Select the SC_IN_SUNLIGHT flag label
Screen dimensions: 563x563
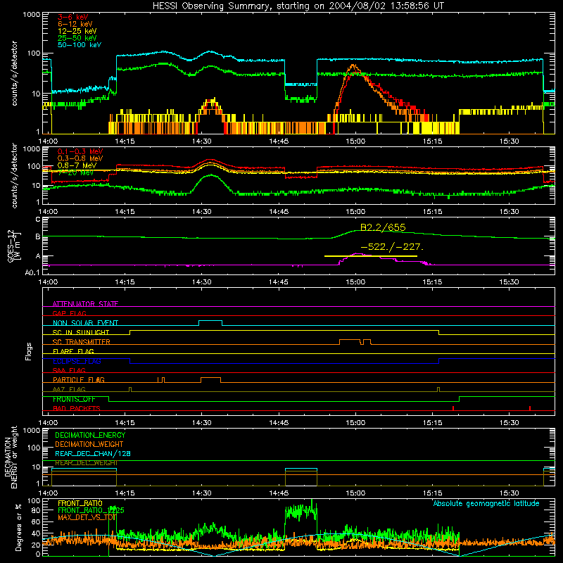pos(80,332)
